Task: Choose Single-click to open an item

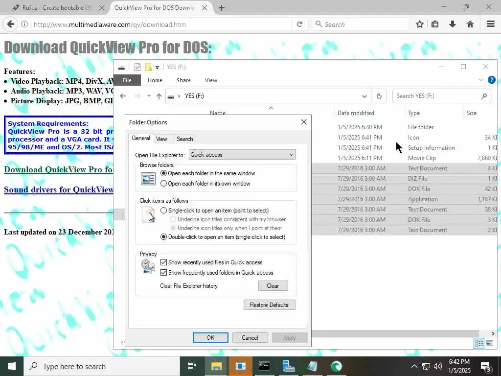Action: pyautogui.click(x=214, y=211)
